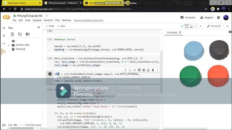Expand the sample_data folder

pos(9,45)
